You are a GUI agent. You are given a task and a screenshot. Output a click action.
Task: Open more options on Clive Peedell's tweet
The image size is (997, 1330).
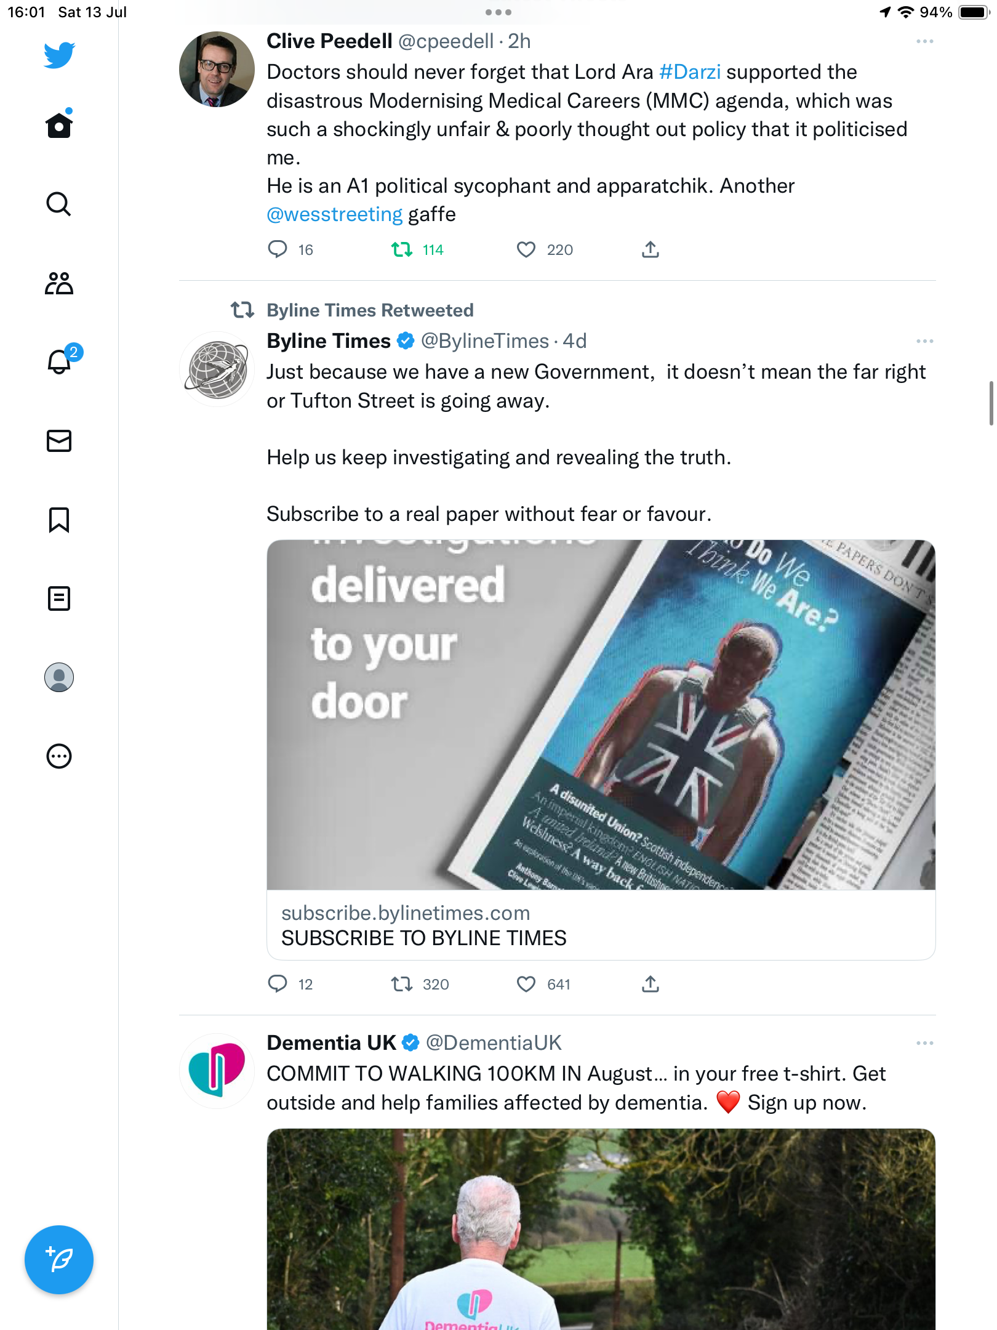(924, 41)
